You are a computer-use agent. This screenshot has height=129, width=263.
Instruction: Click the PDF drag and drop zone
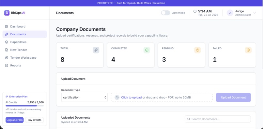tap(162, 98)
